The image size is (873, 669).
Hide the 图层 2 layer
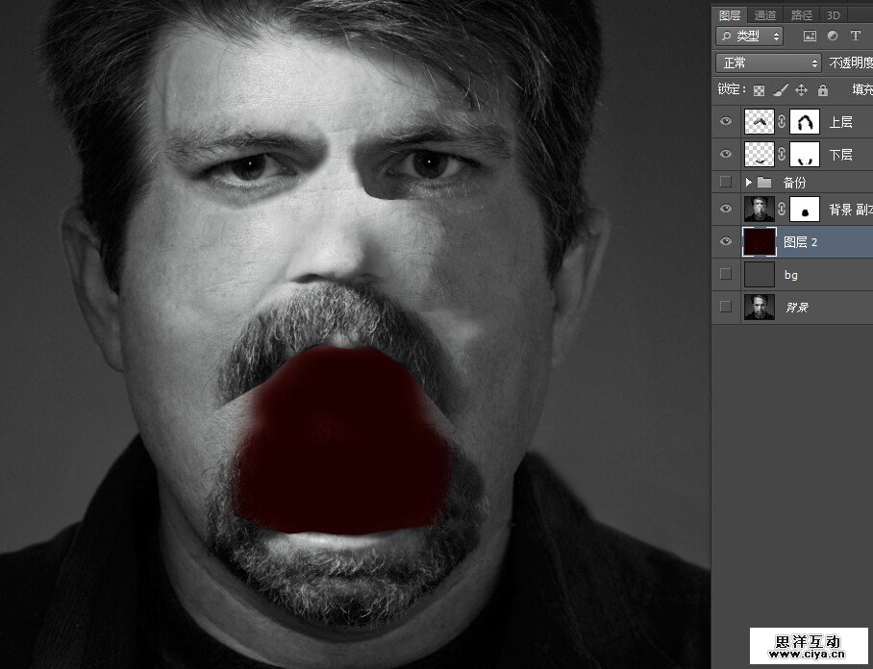pyautogui.click(x=726, y=242)
